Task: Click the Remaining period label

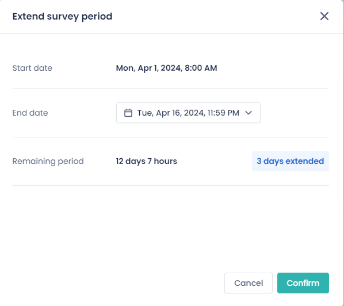Action: click(x=48, y=161)
